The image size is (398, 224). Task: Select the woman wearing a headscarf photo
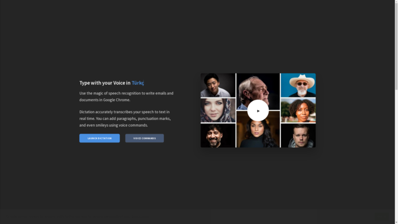(x=218, y=110)
